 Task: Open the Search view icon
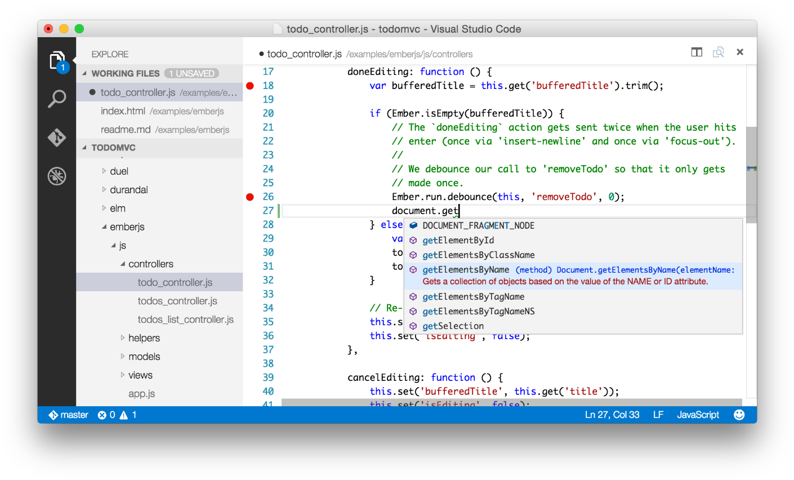click(x=57, y=99)
